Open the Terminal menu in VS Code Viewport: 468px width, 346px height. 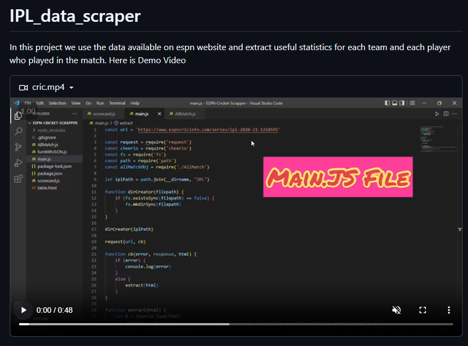pyautogui.click(x=117, y=103)
